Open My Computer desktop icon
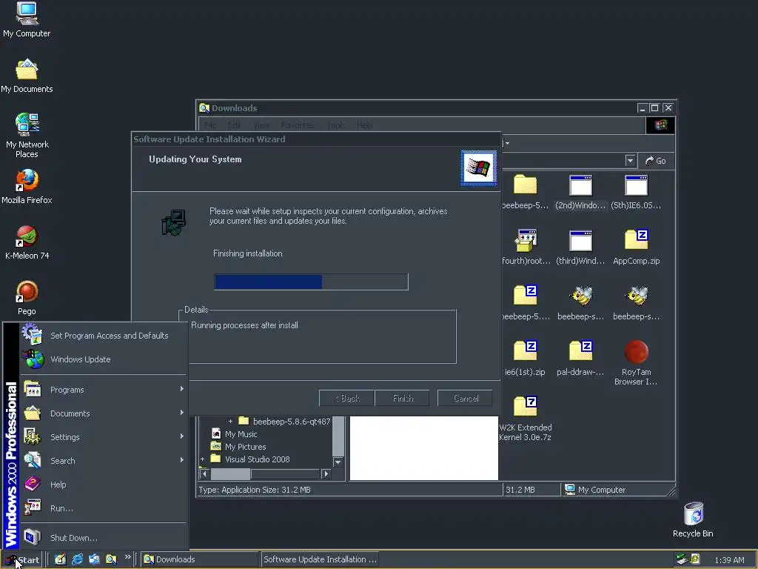Image resolution: width=758 pixels, height=569 pixels. (27, 19)
